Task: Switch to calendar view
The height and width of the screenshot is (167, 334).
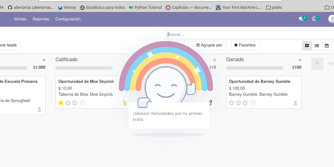Action: coord(326,46)
